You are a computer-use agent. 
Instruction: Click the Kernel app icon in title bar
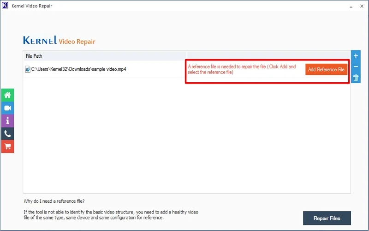tap(5, 6)
